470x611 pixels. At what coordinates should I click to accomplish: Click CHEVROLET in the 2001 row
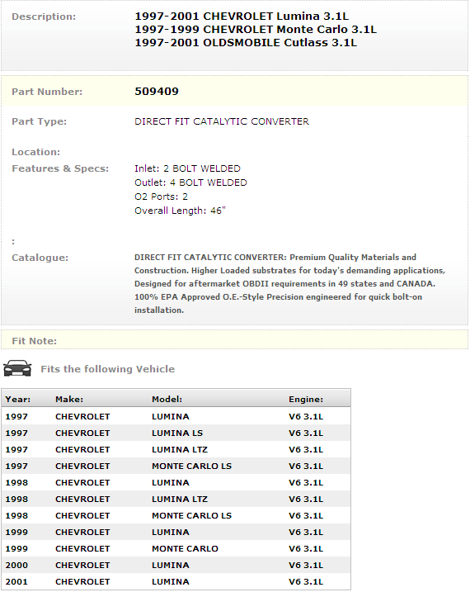[82, 582]
